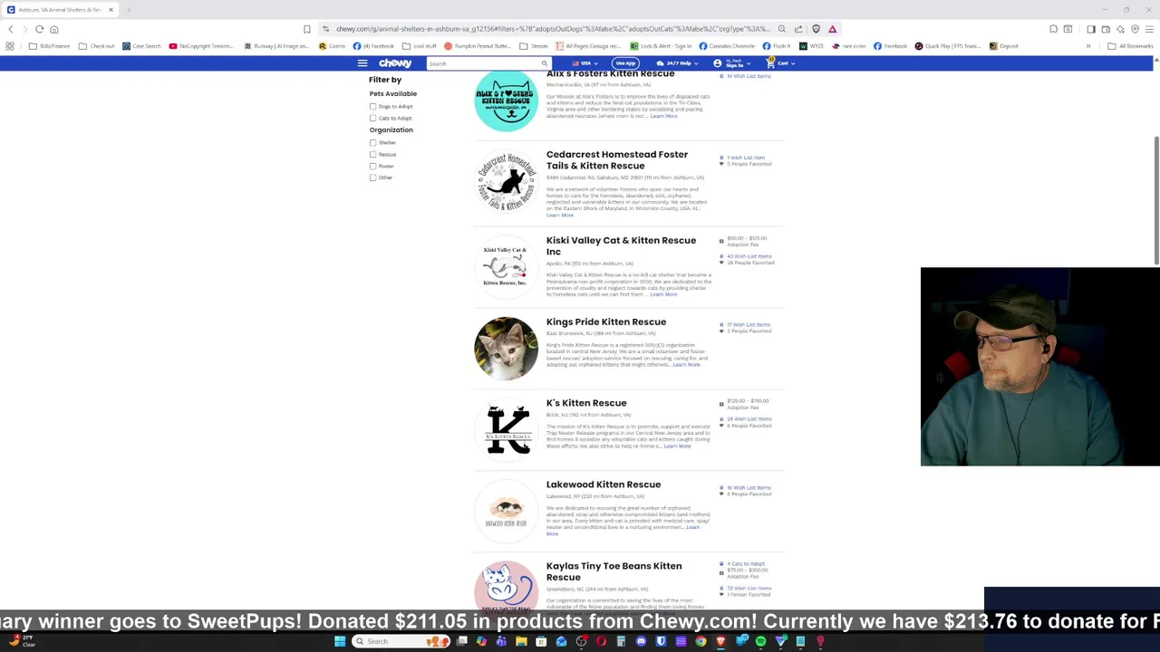This screenshot has width=1160, height=652.
Task: Open K's Kitten Rescue listing title
Action: [585, 403]
